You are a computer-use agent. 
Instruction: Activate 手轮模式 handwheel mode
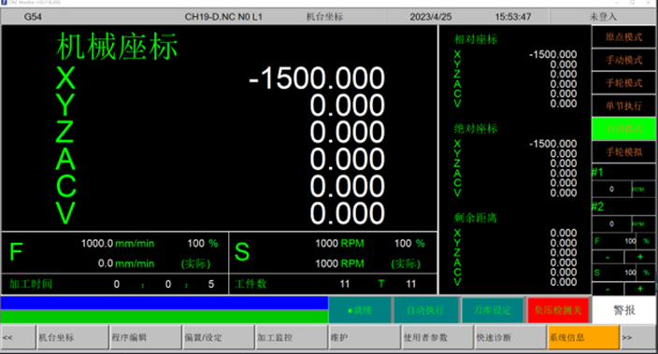[623, 83]
